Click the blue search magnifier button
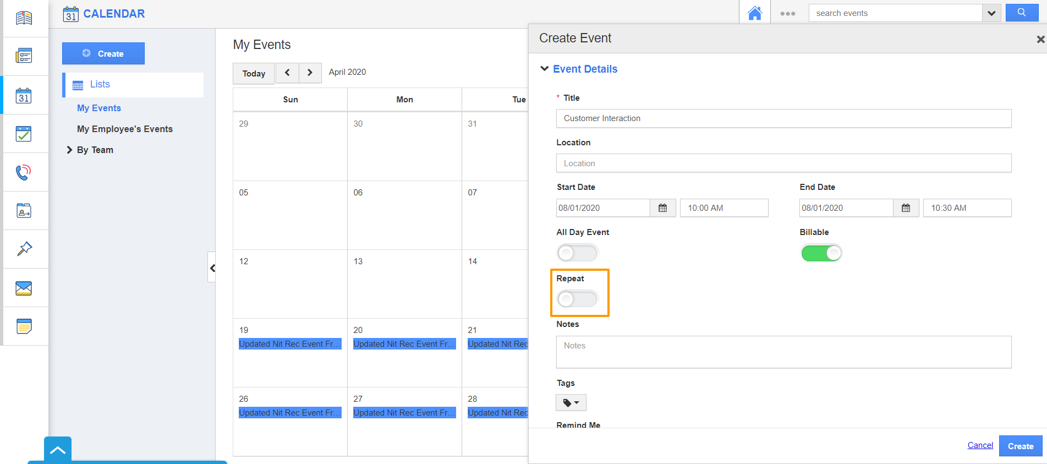This screenshot has height=464, width=1047. (1021, 13)
